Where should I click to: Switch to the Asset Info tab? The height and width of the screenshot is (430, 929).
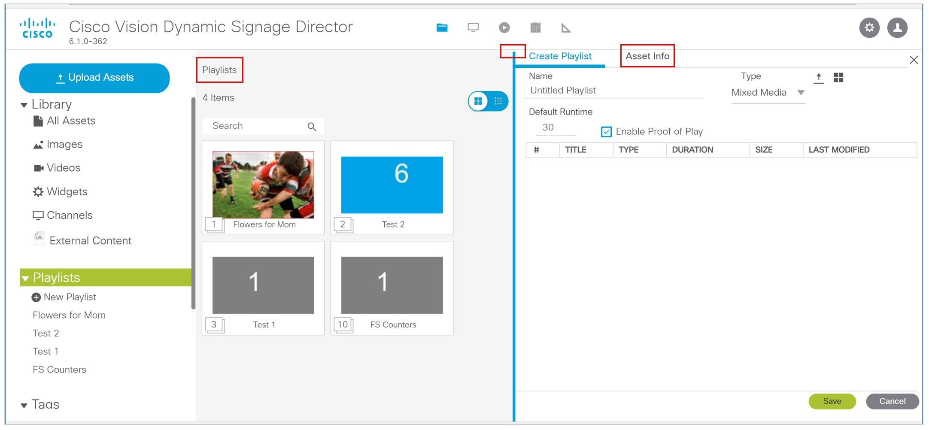[647, 56]
